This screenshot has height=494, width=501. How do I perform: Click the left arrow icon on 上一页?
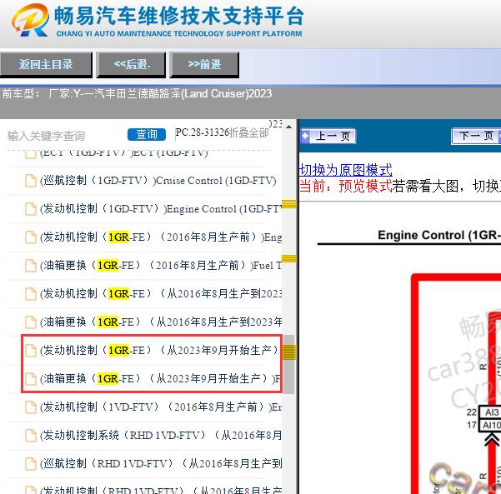(x=305, y=137)
